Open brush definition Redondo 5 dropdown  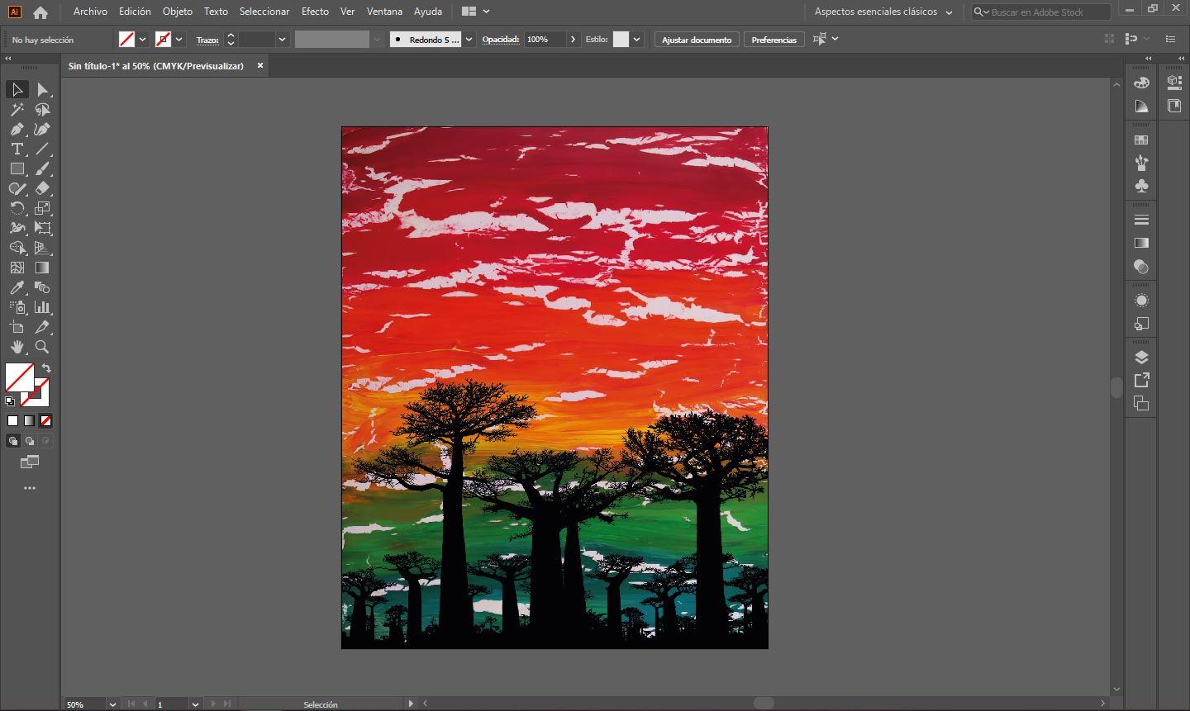click(469, 39)
